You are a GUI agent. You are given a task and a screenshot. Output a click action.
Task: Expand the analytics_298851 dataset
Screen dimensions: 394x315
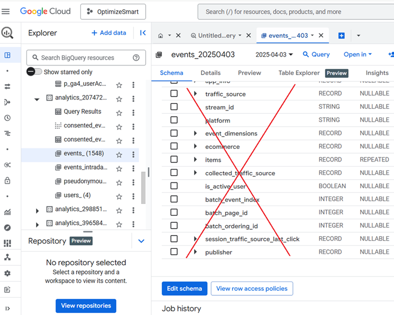(x=37, y=210)
